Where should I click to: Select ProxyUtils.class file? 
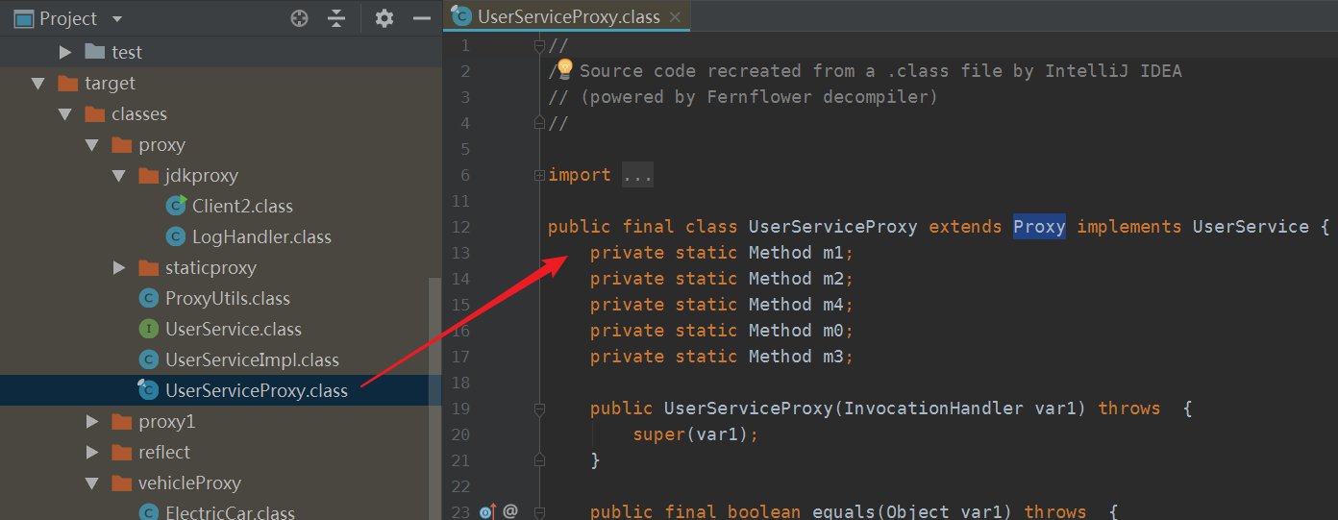[x=228, y=298]
